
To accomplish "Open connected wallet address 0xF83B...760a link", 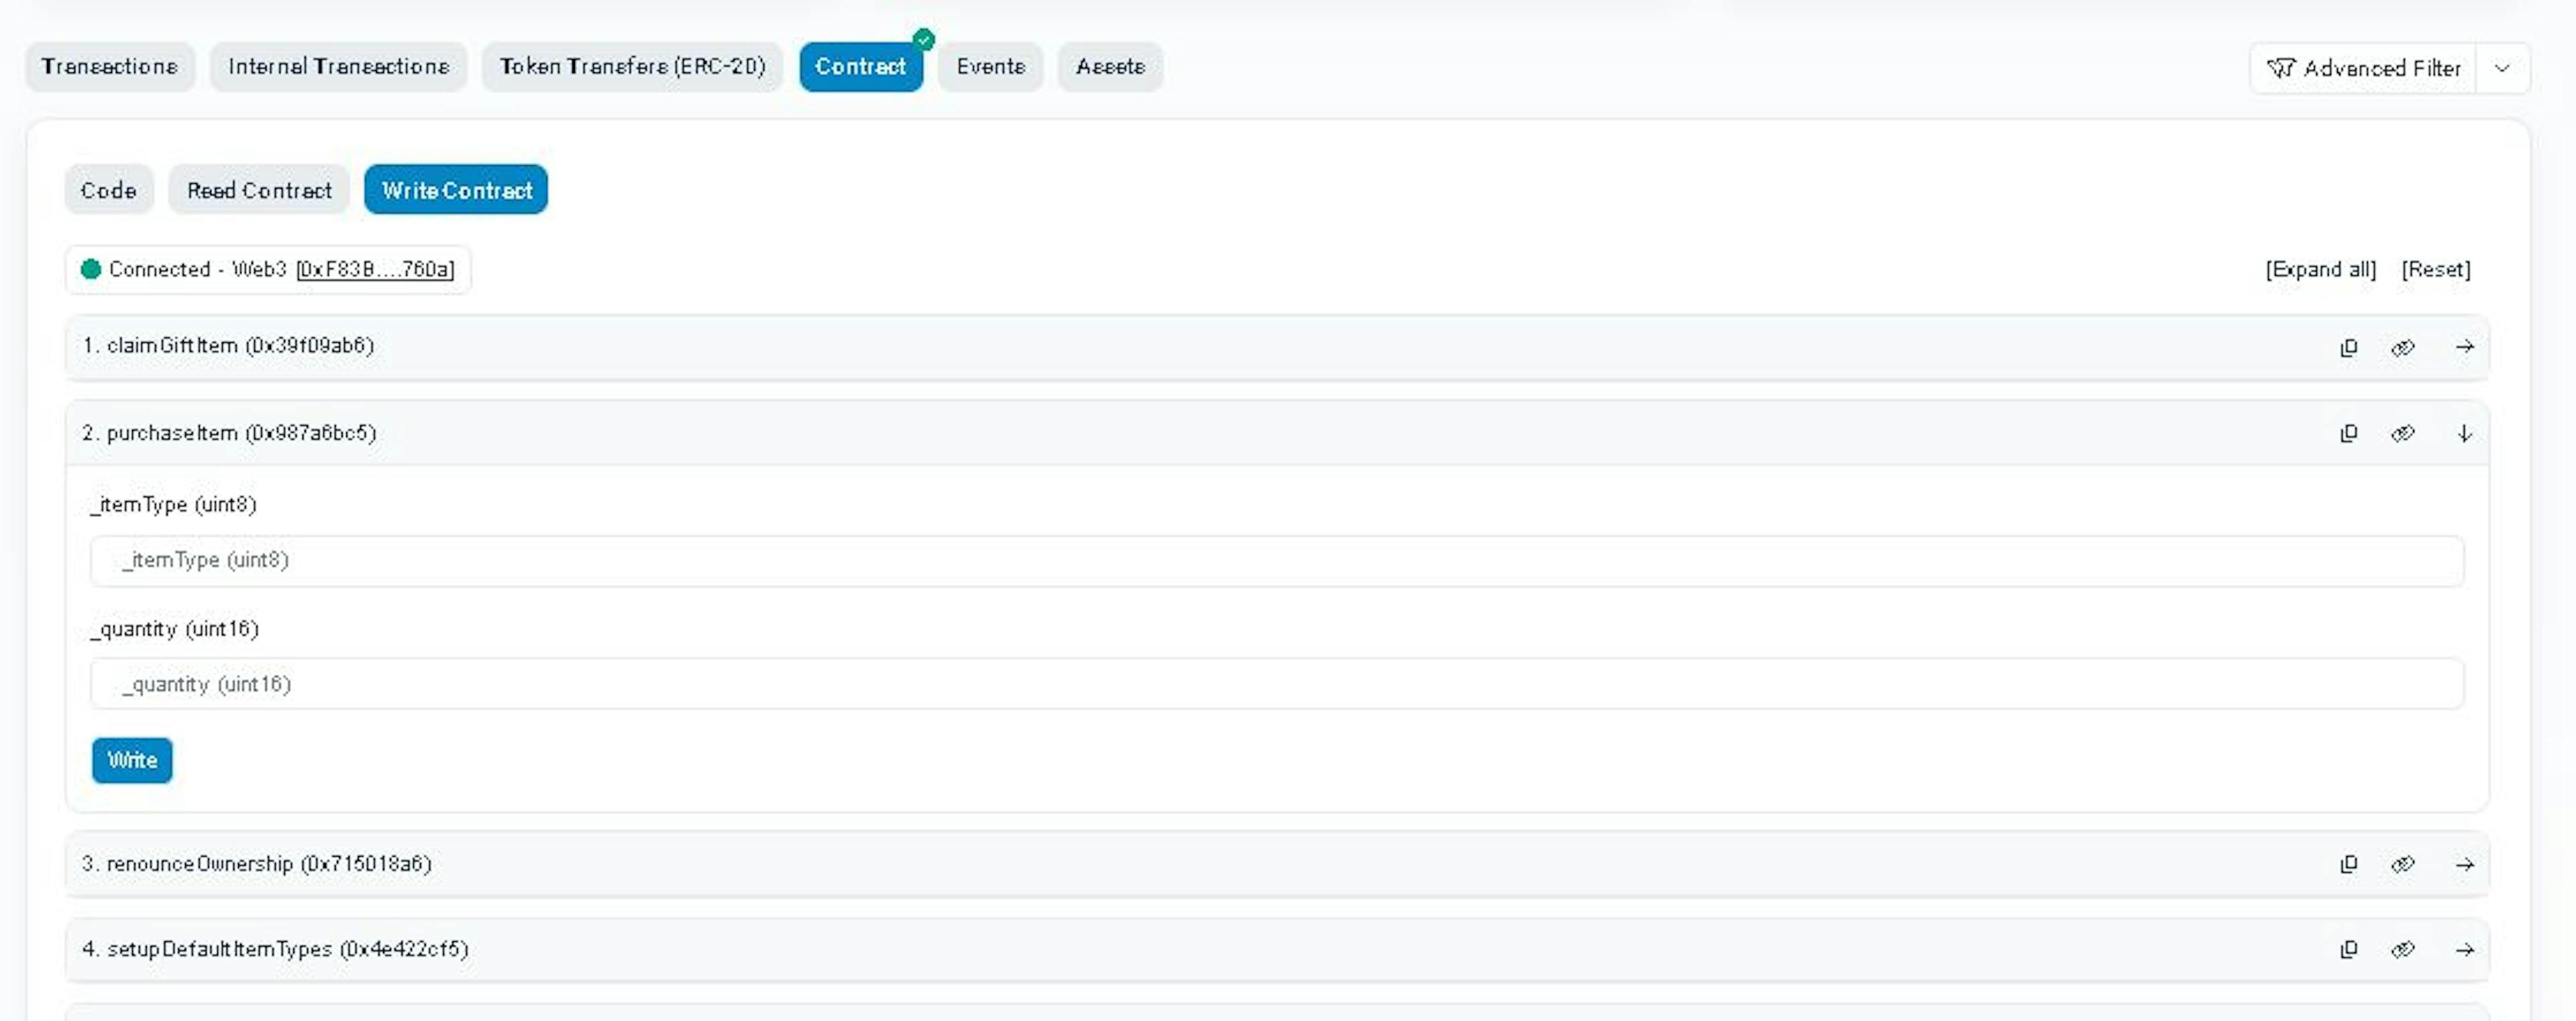I will pos(375,269).
